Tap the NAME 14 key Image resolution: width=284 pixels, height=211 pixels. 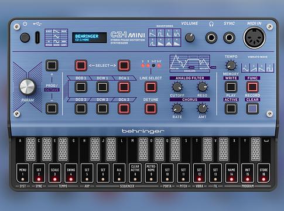tap(231, 173)
